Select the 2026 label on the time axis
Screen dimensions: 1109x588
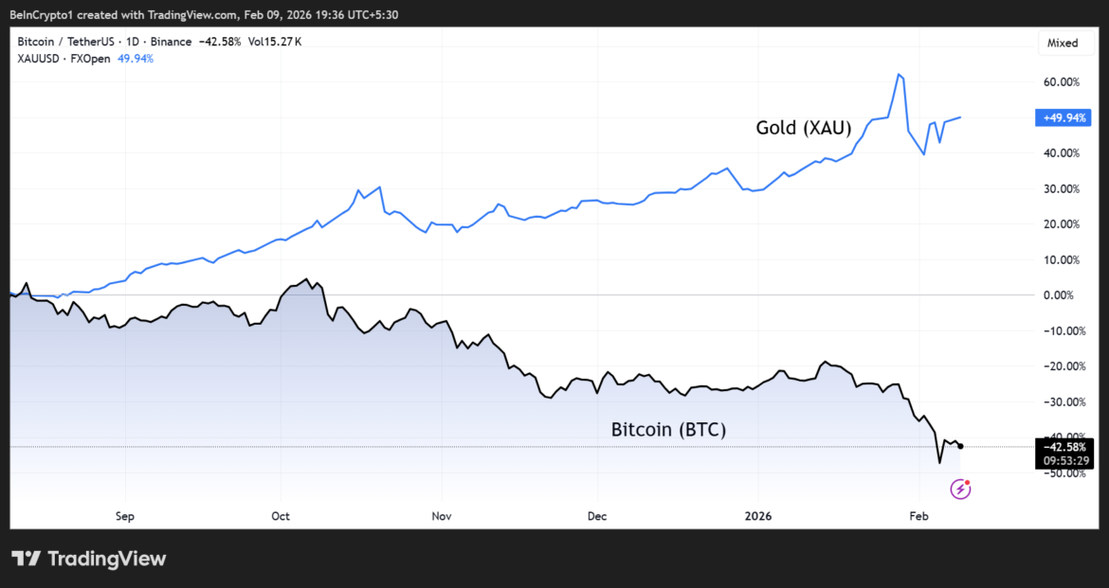pyautogui.click(x=757, y=516)
